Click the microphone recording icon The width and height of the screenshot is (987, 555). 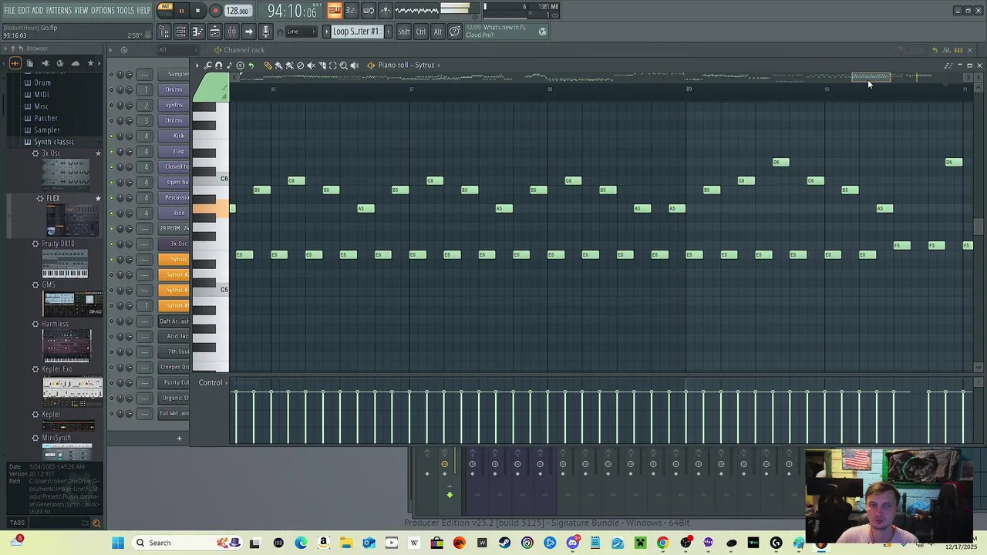[x=266, y=32]
